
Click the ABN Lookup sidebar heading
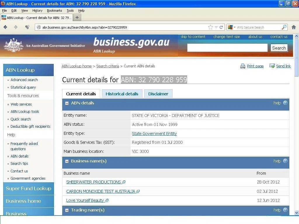(x=28, y=70)
